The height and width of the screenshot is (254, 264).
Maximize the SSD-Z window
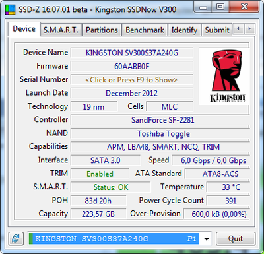point(220,7)
